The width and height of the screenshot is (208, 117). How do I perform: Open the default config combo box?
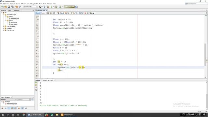(31, 7)
